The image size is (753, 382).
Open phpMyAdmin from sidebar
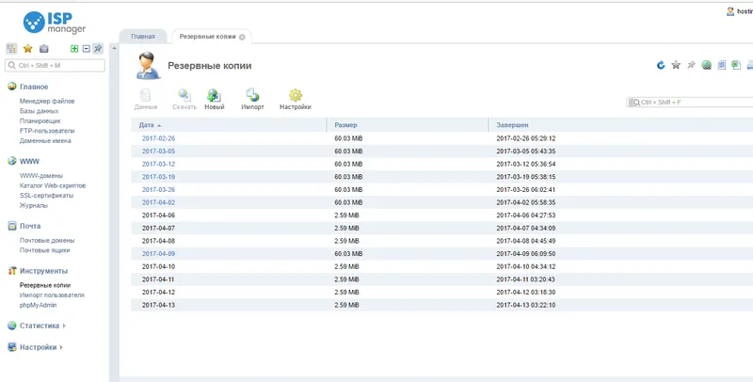coord(38,305)
